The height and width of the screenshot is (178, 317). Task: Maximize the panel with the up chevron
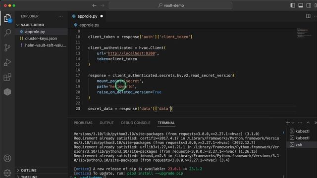click(308, 123)
